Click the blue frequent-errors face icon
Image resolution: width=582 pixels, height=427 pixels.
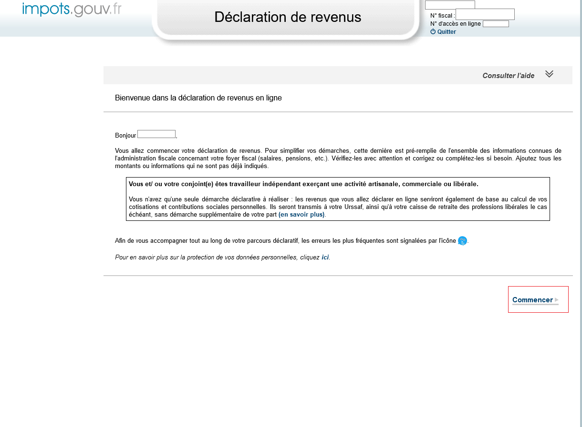[462, 241]
